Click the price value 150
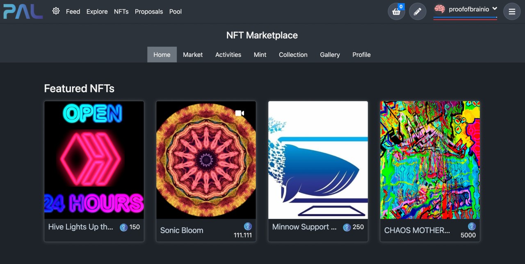This screenshot has height=264, width=525. tap(135, 227)
